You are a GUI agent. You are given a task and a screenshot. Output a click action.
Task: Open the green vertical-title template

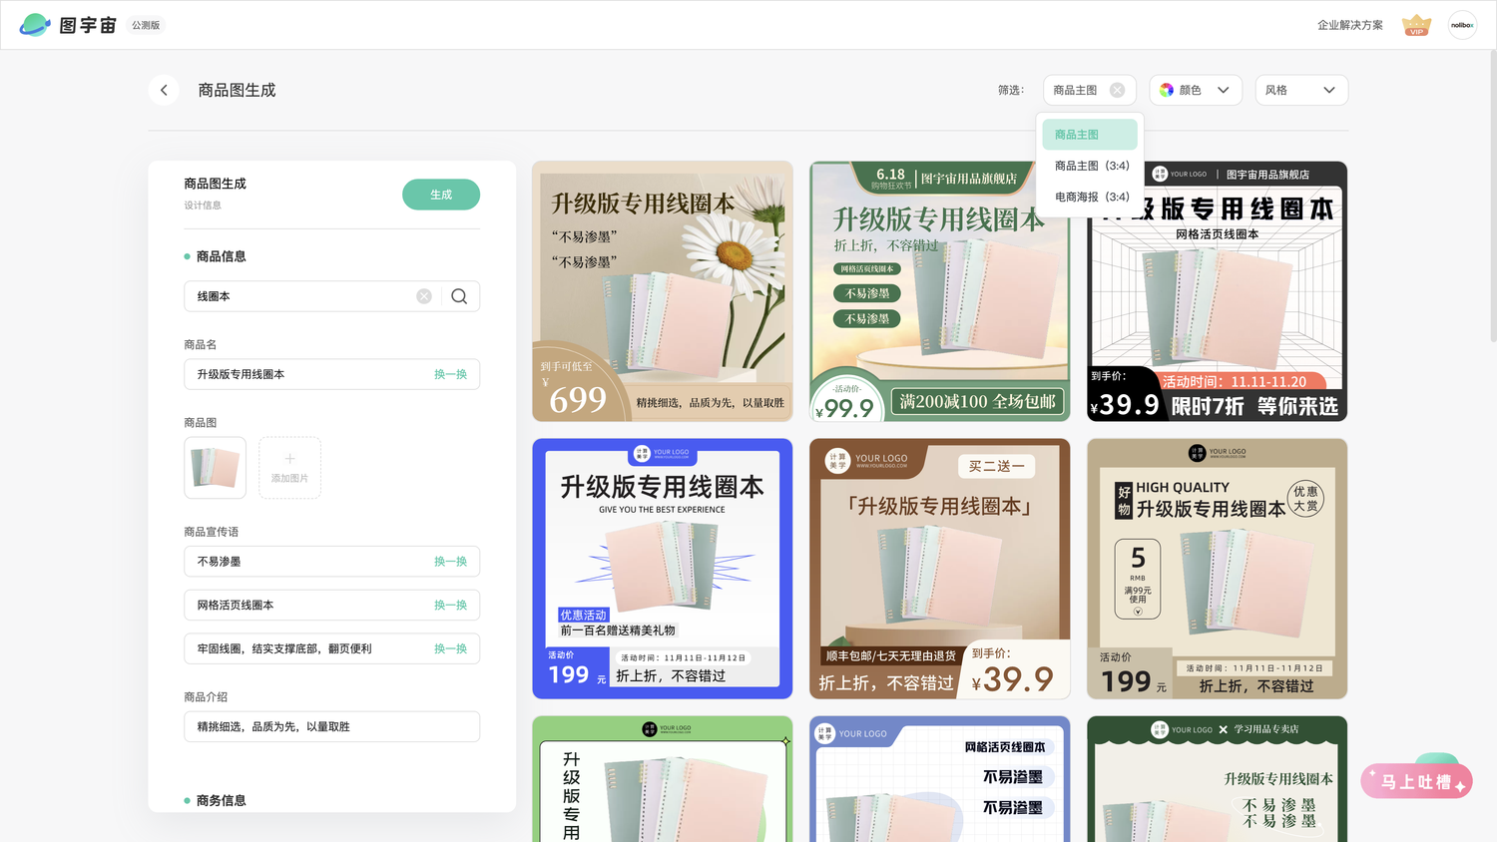(x=663, y=779)
